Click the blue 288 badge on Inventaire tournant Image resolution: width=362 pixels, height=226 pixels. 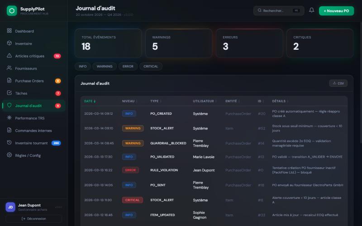[x=56, y=143]
